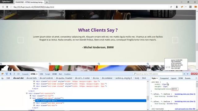Open the Style side panel dropdown

point(157,78)
